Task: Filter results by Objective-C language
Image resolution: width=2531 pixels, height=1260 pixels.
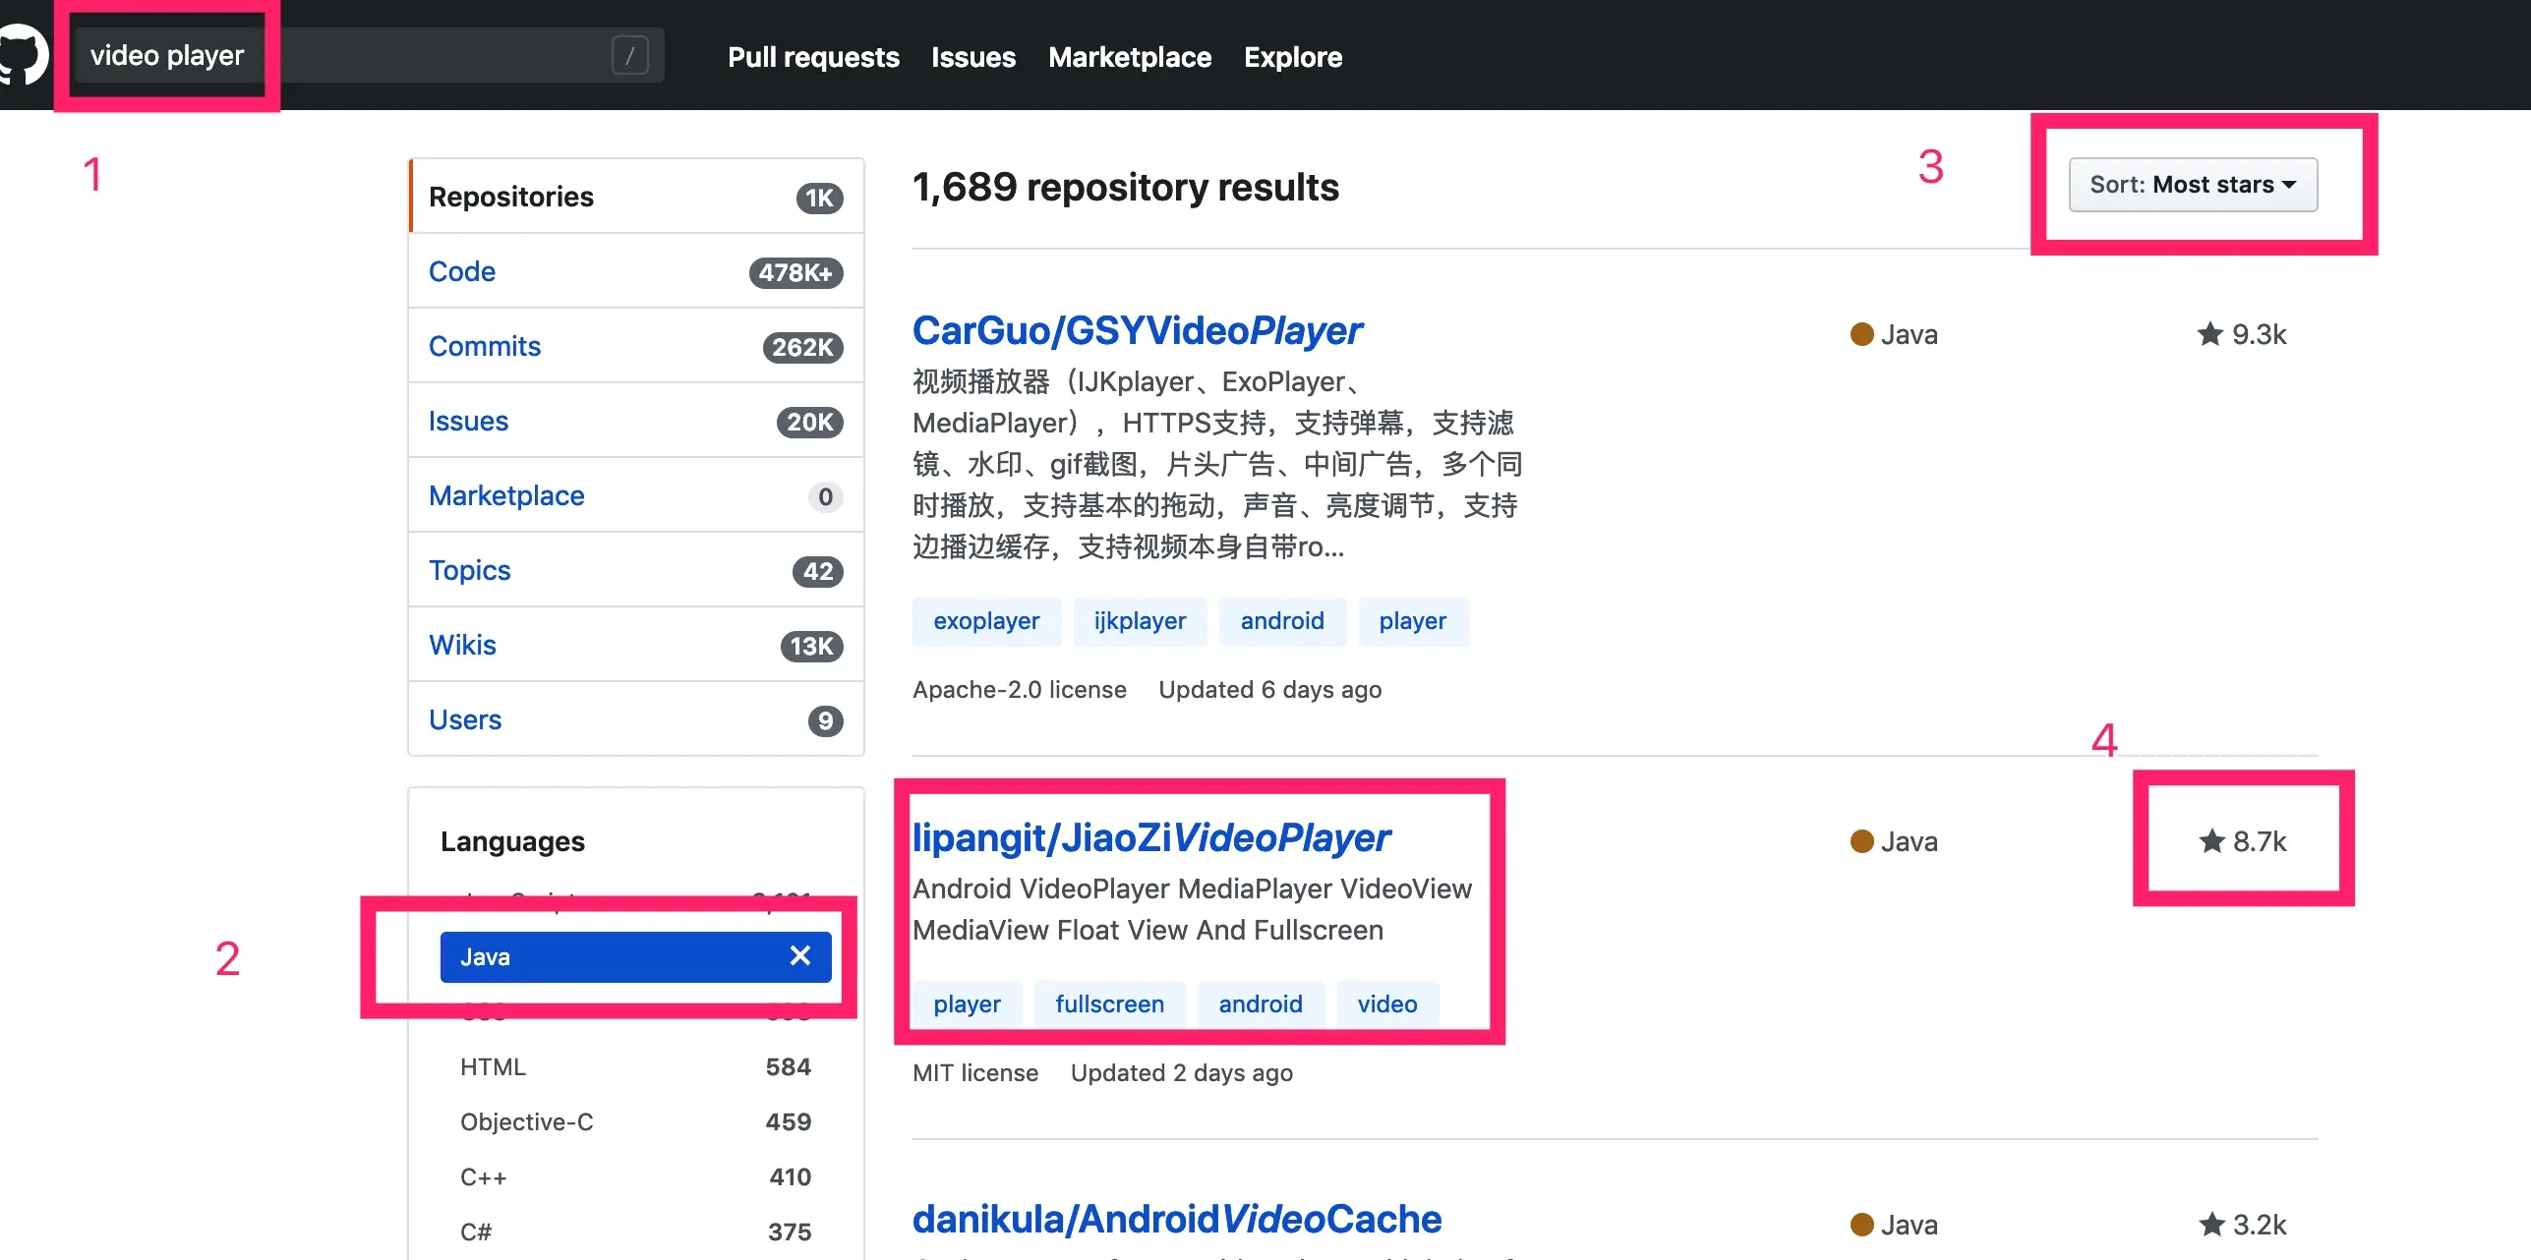Action: point(526,1122)
